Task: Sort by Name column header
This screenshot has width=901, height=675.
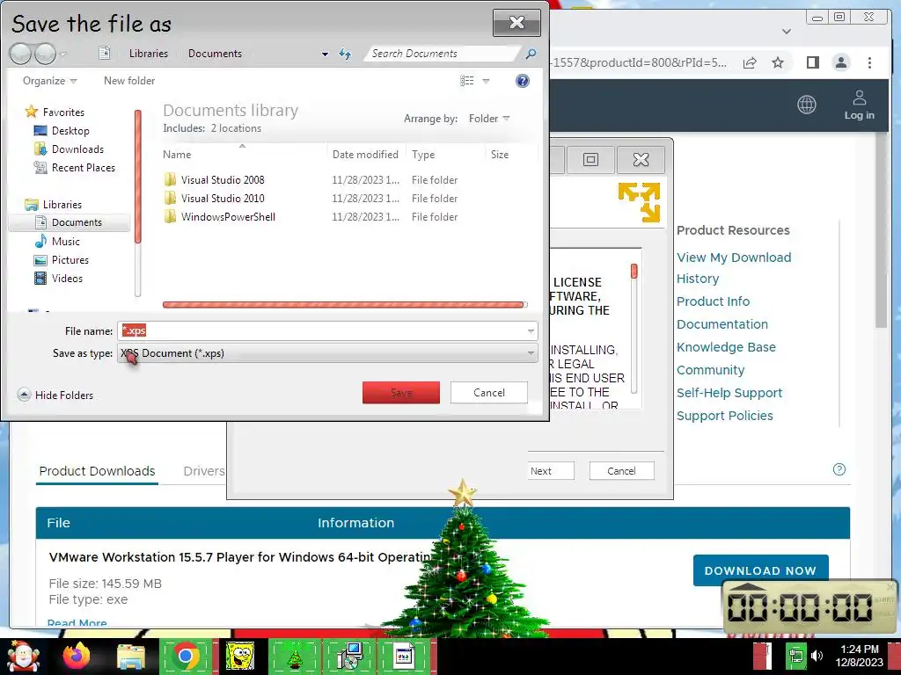Action: point(176,155)
